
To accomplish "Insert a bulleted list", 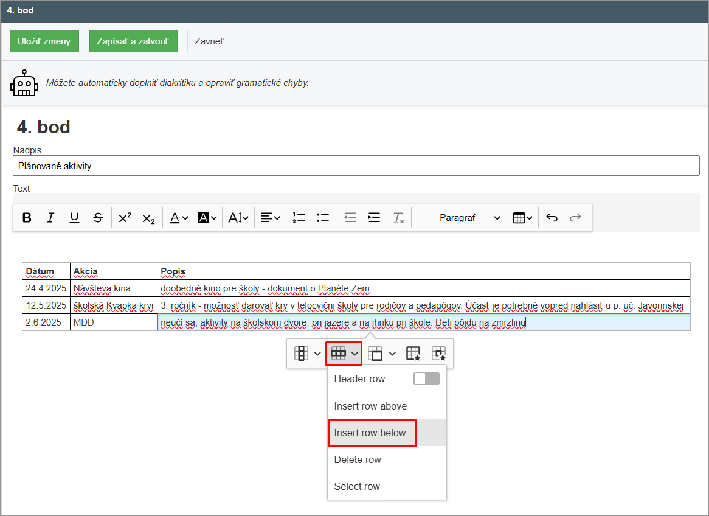I will (x=323, y=218).
